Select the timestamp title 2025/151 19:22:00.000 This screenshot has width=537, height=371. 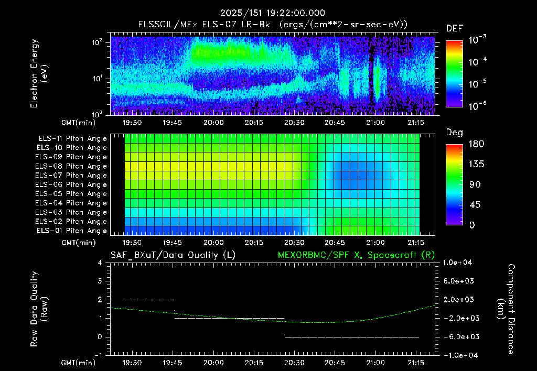(273, 13)
